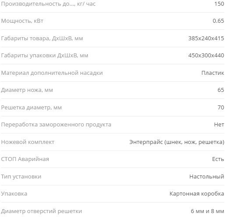The width and height of the screenshot is (227, 217).
Task: Click the 'Мощность, кВт' label
Action: 22,21
